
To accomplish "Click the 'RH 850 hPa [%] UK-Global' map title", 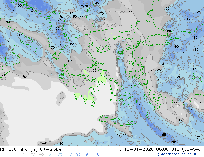I will [x=31, y=149].
